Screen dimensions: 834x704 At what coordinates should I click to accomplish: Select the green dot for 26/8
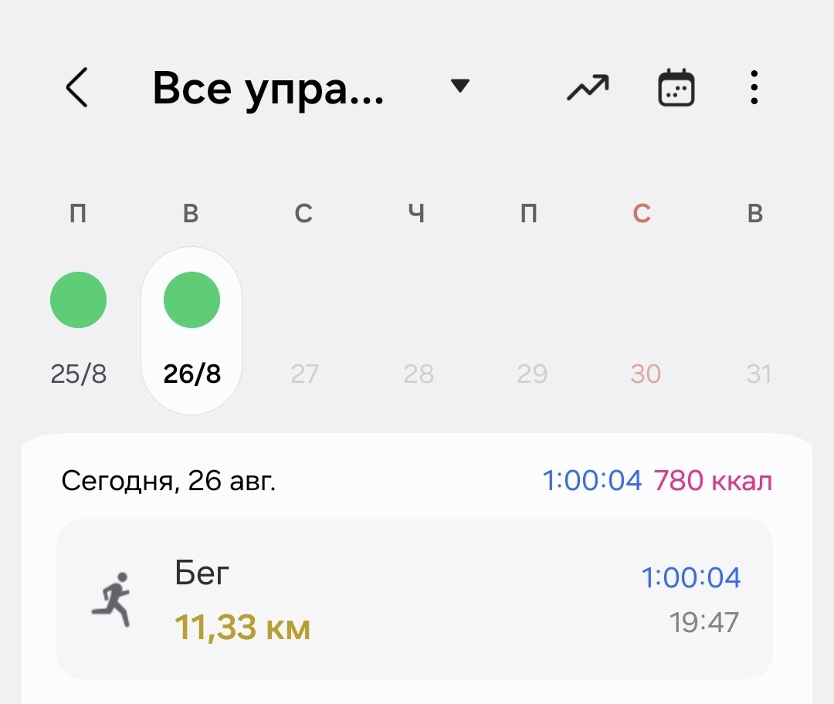[x=192, y=300]
